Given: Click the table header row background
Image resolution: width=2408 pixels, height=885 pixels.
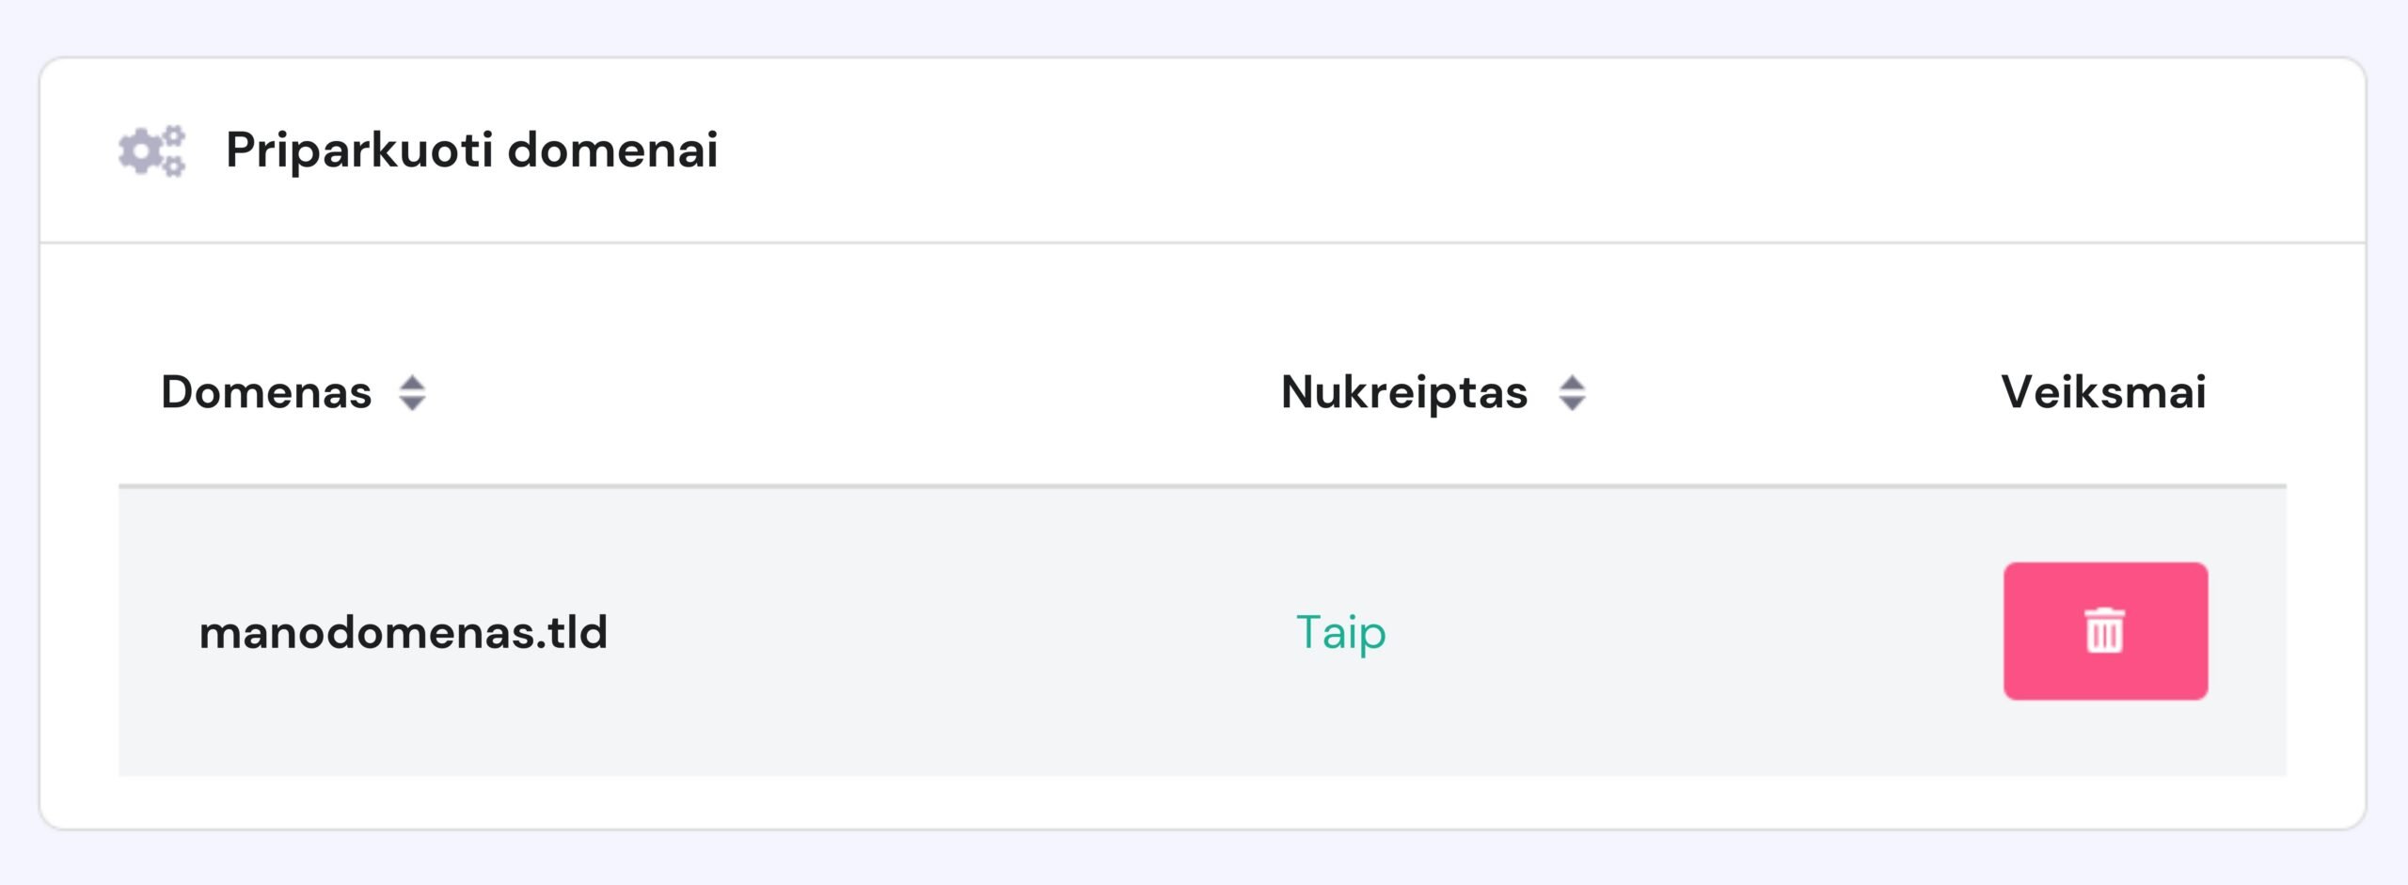Looking at the screenshot, I should click(x=847, y=392).
